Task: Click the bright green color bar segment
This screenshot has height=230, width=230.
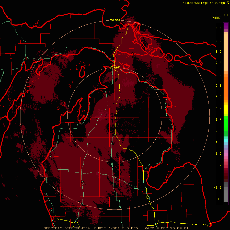Action: [x=226, y=123]
